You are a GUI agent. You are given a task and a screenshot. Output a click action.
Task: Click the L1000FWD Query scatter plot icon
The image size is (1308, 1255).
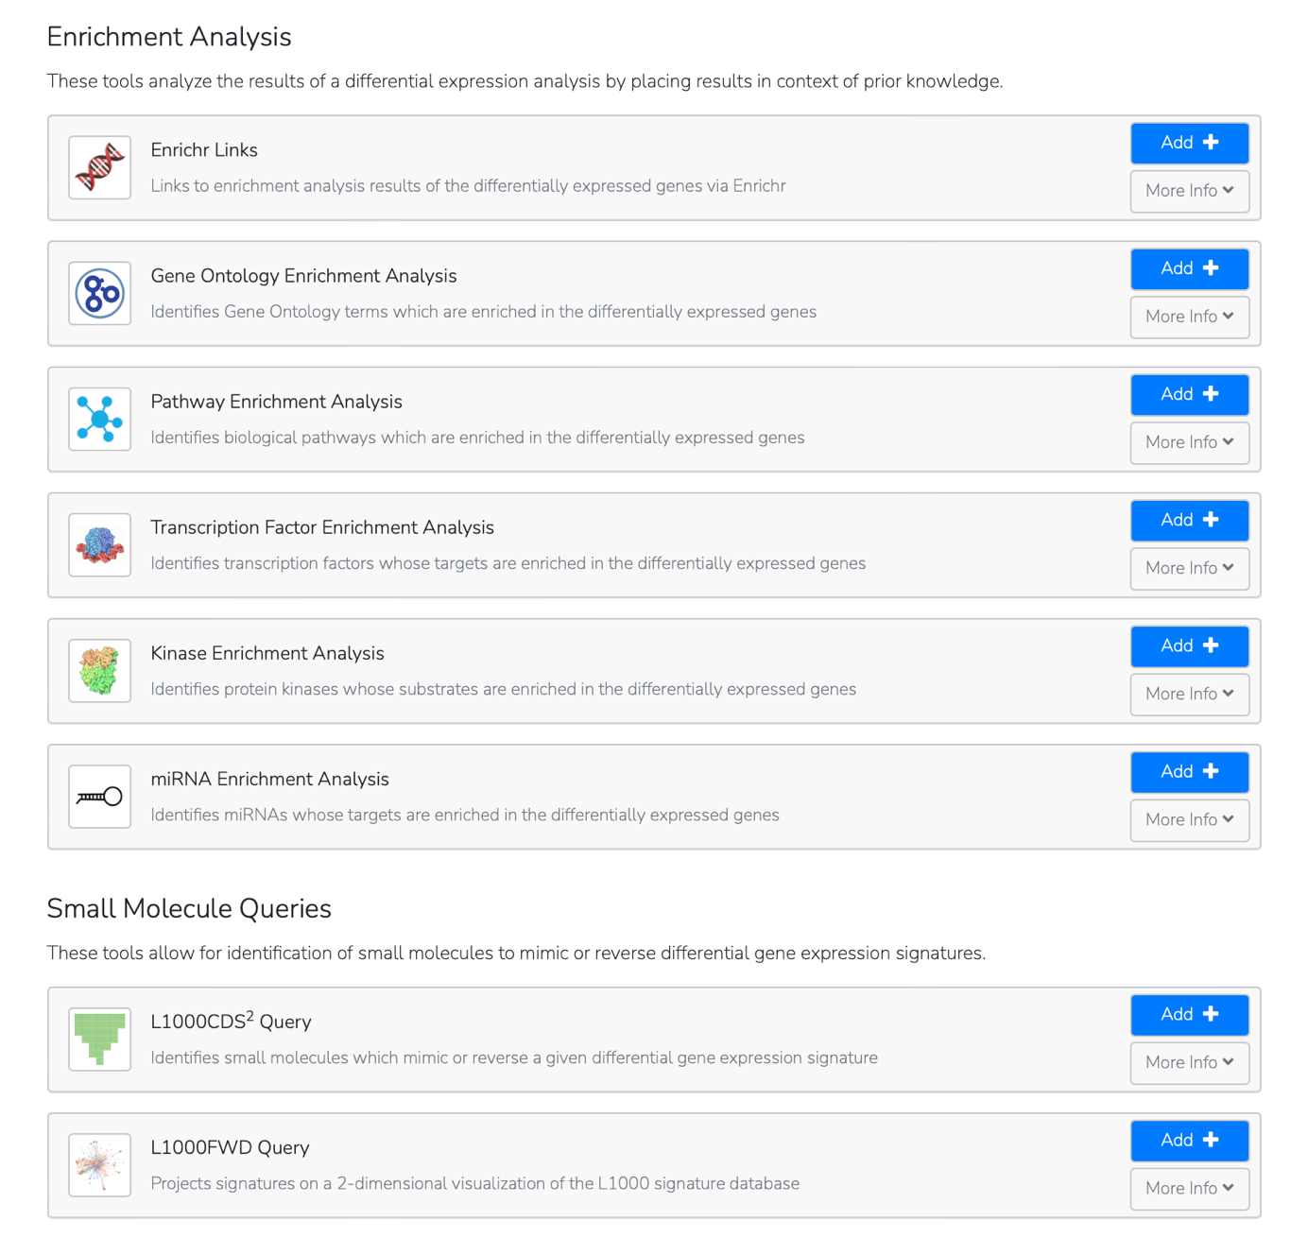[99, 1164]
